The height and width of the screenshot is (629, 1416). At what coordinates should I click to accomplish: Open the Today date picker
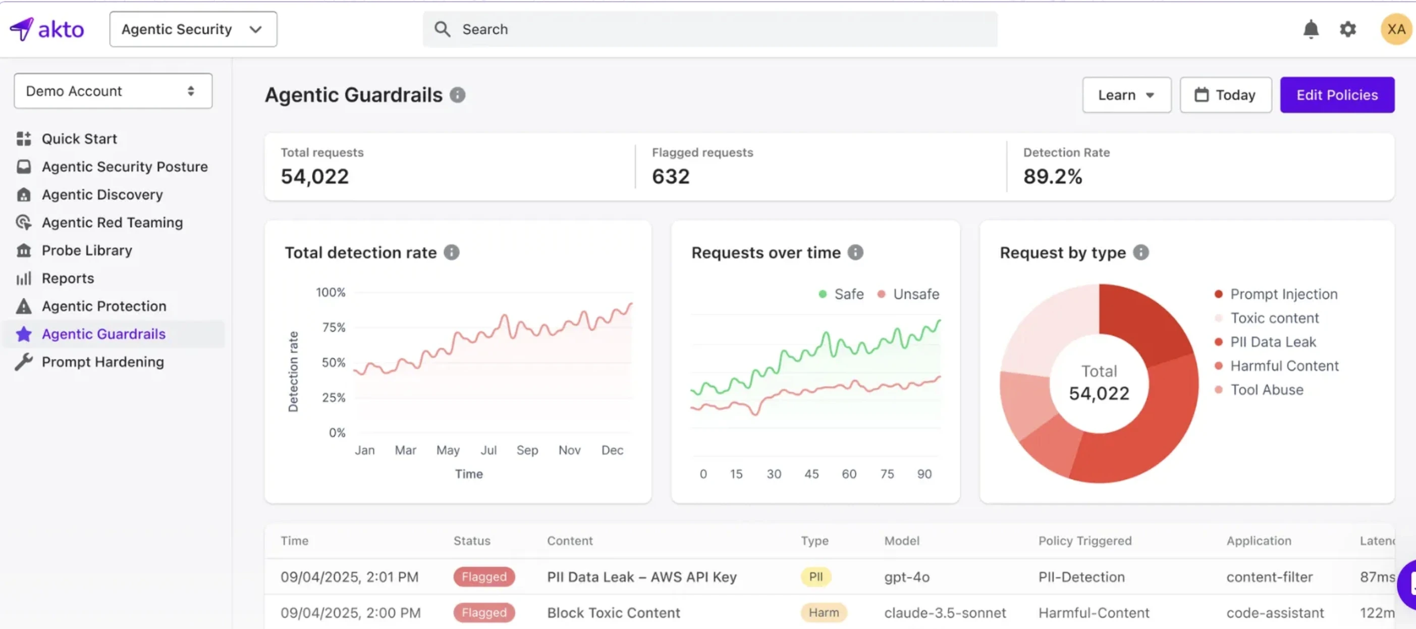(1225, 95)
